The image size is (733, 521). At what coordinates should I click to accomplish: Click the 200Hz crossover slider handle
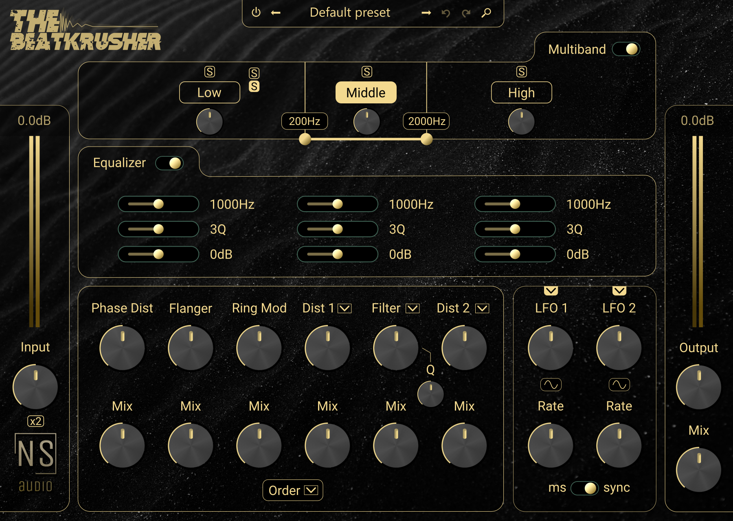click(x=305, y=139)
